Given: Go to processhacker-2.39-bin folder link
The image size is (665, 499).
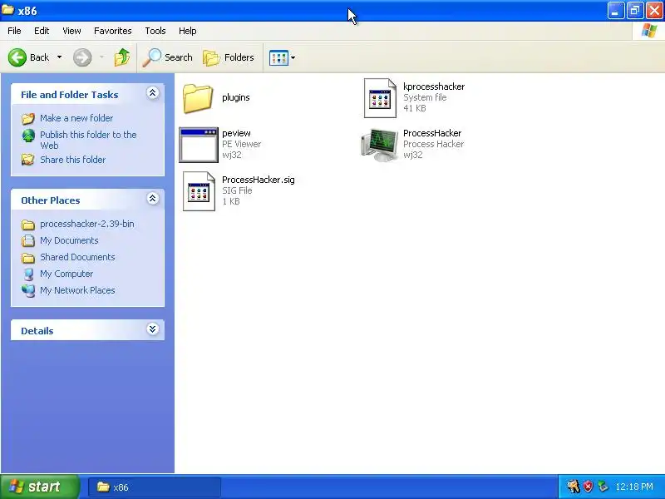Looking at the screenshot, I should 87,224.
